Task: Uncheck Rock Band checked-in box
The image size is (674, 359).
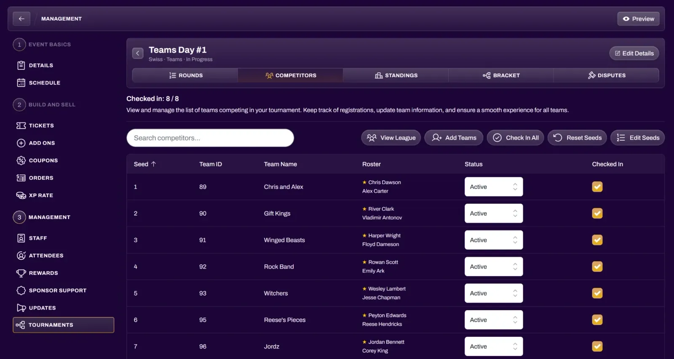Action: tap(597, 267)
